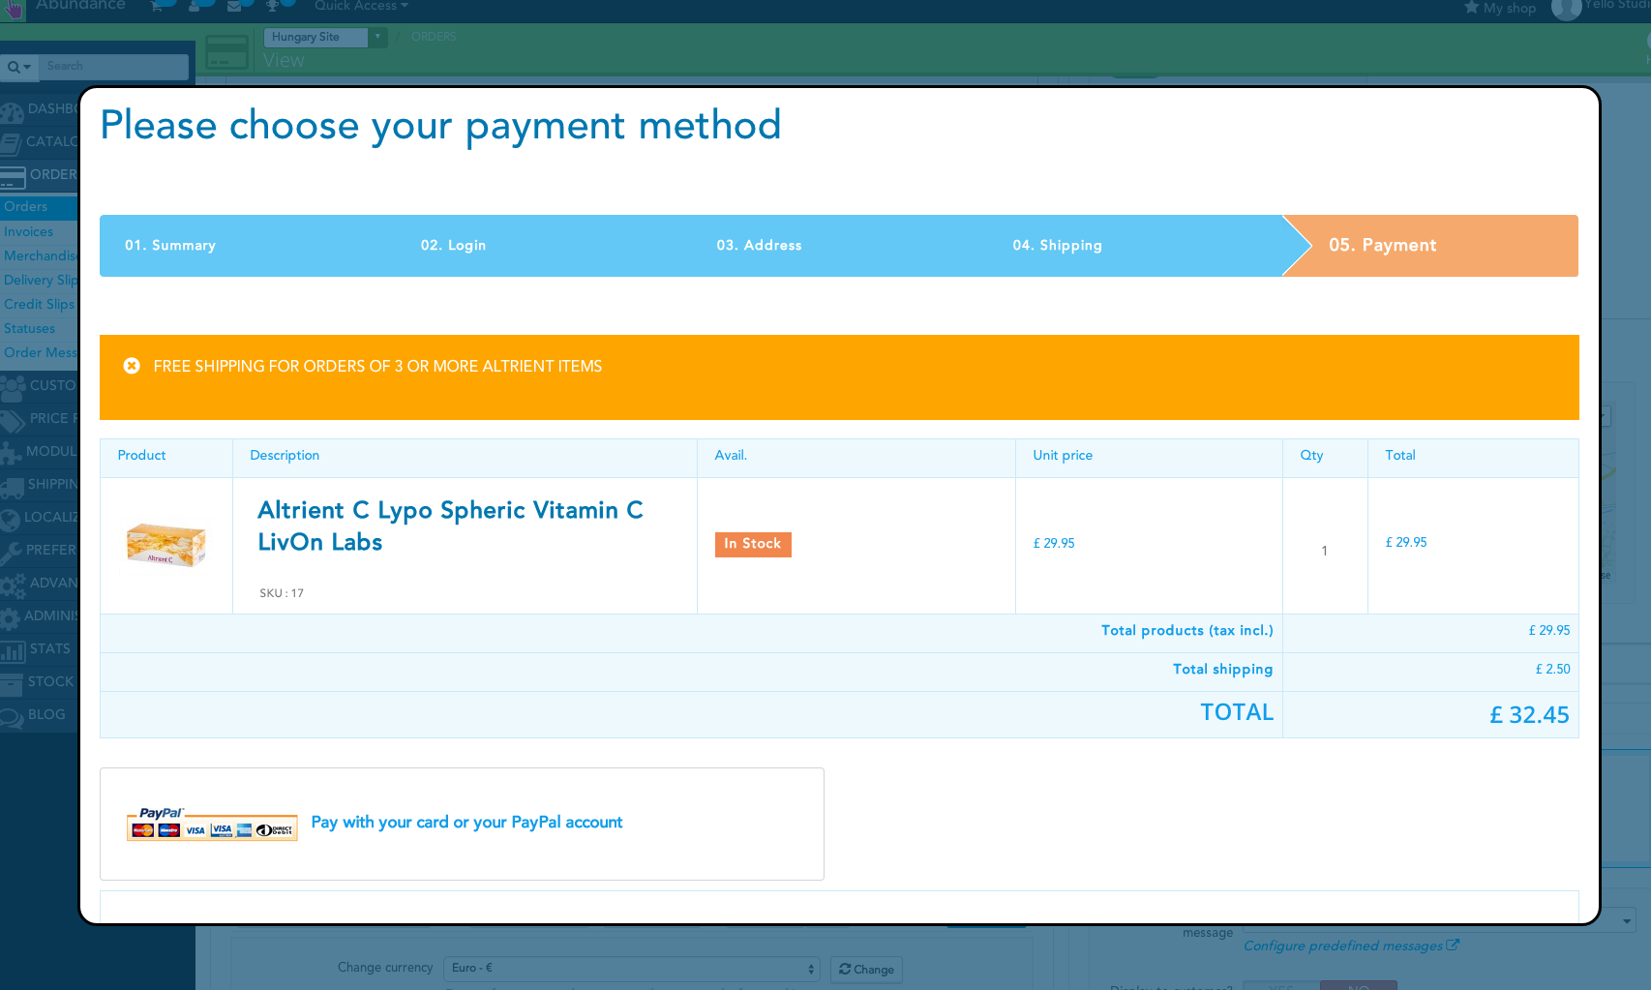The height and width of the screenshot is (990, 1651).
Task: Go to the 01. Summary step
Action: pyautogui.click(x=170, y=246)
